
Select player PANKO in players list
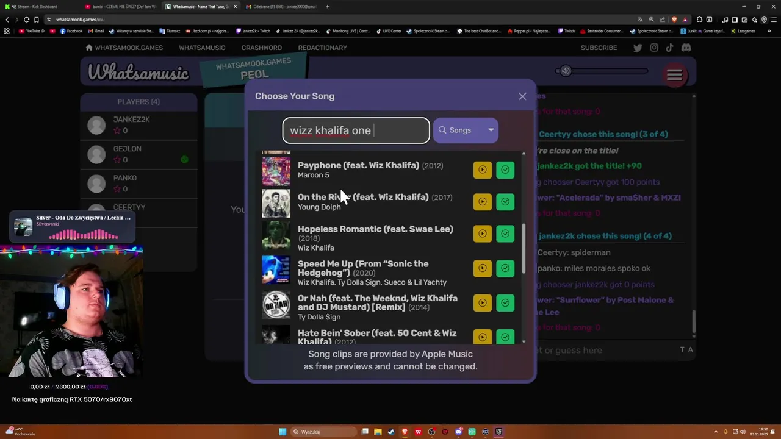[139, 184]
